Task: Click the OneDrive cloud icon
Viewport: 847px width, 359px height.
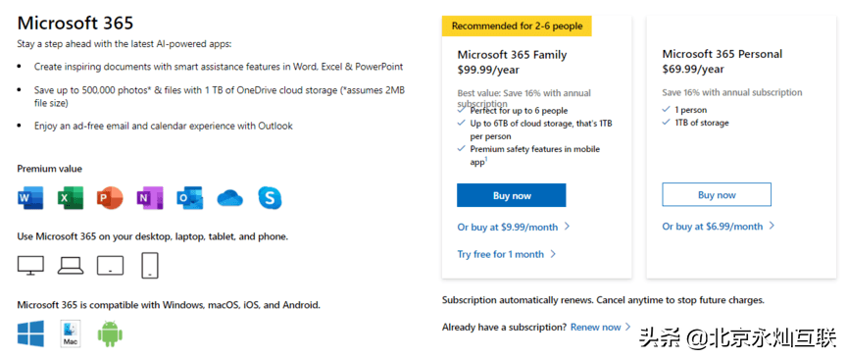Action: [x=229, y=198]
